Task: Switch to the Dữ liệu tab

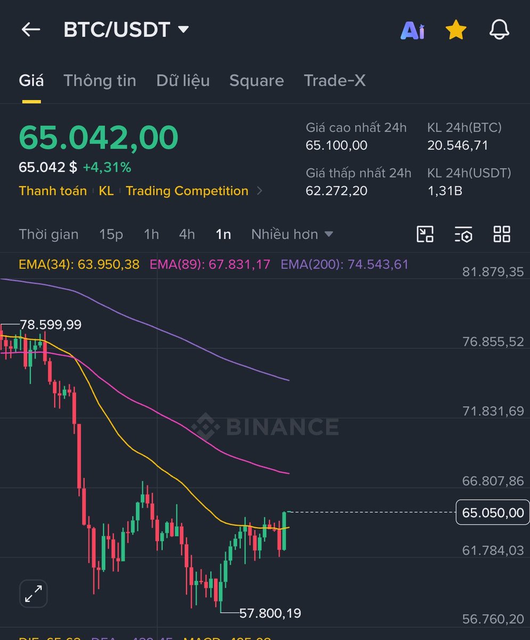Action: tap(183, 81)
